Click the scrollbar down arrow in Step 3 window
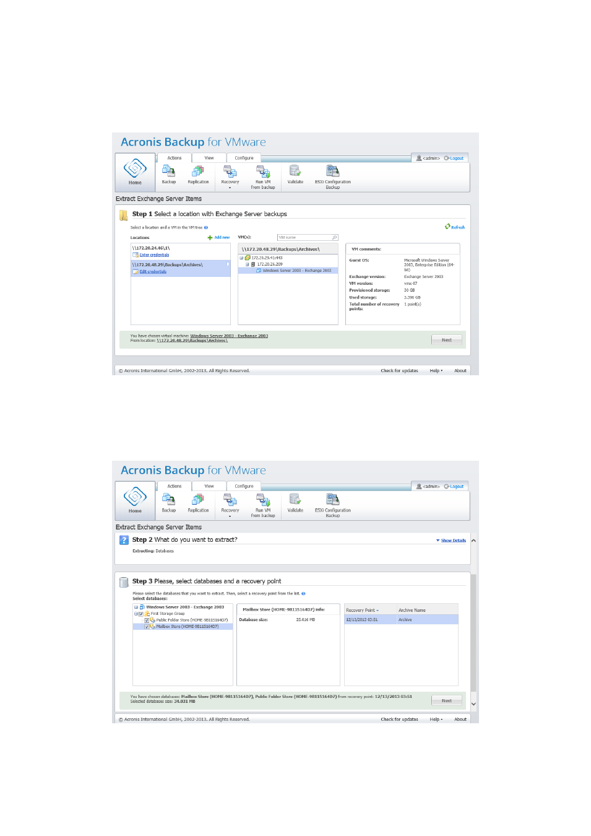 473,704
